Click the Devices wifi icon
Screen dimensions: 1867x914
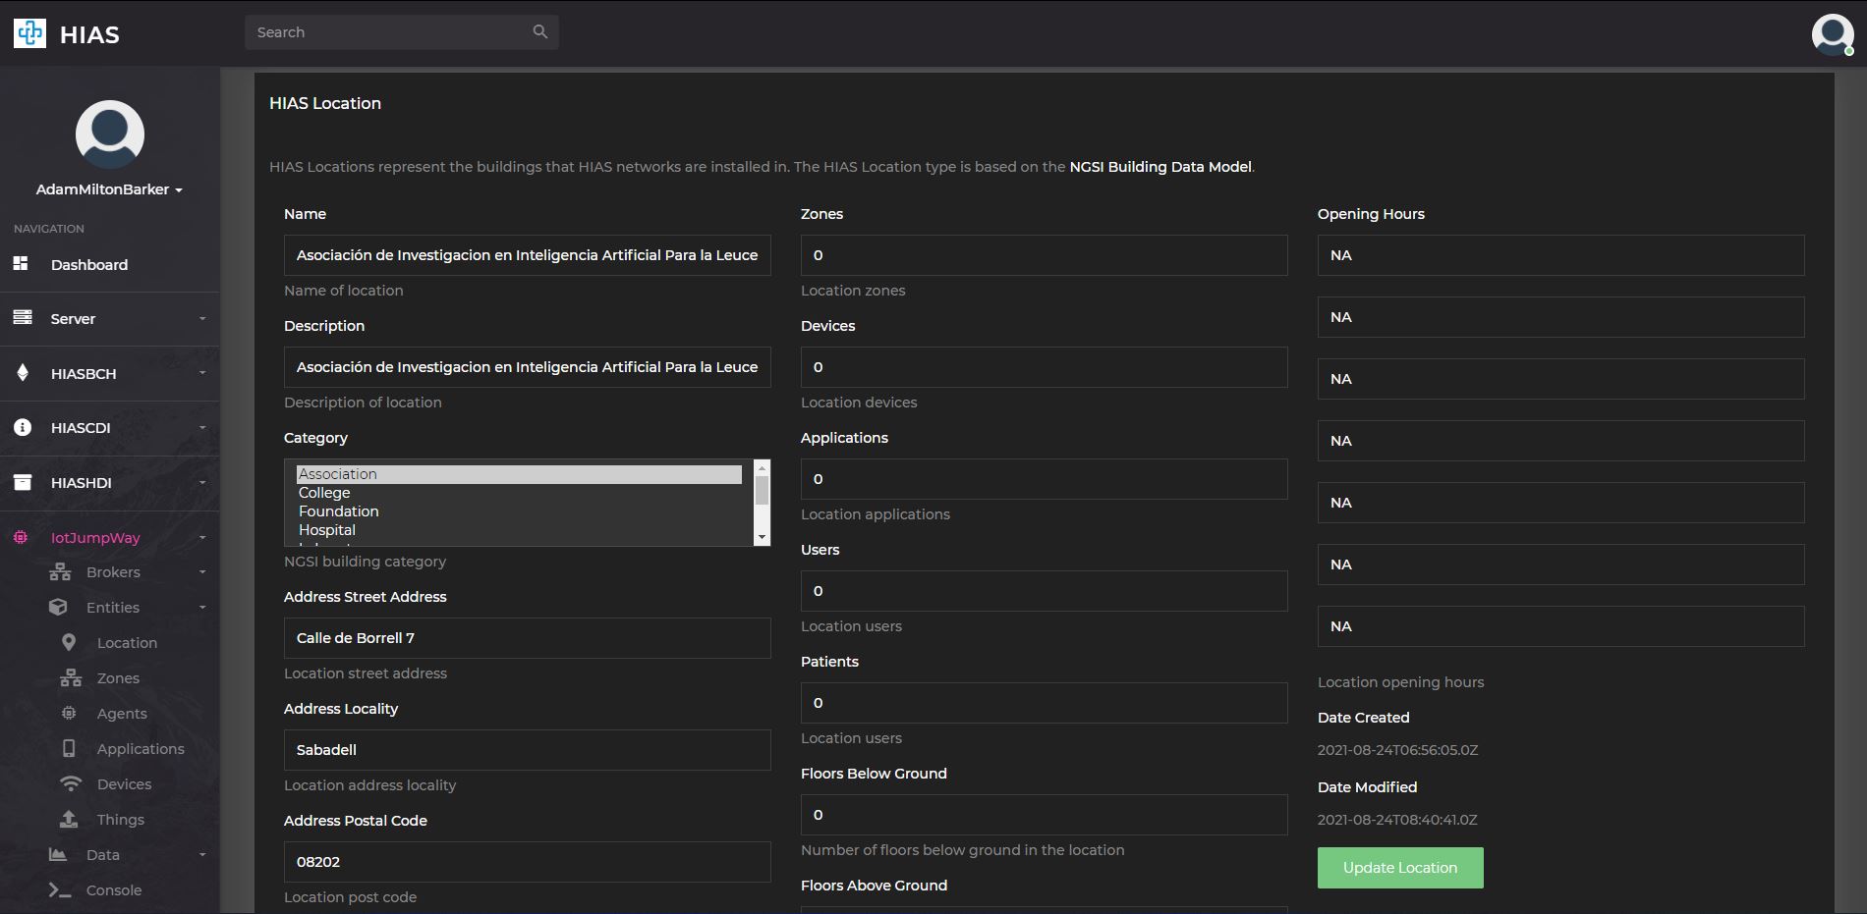(71, 783)
